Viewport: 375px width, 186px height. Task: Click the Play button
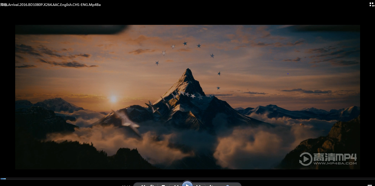[x=187, y=184]
